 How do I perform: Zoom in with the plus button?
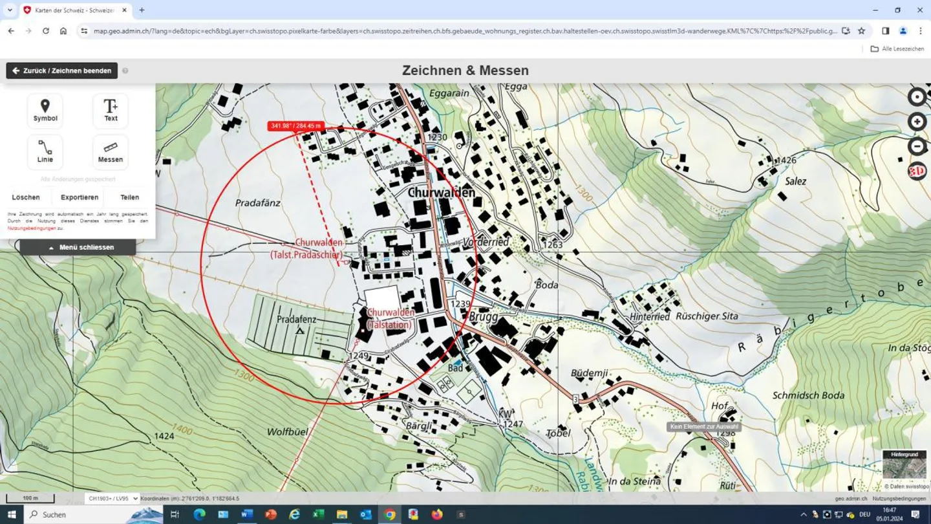[917, 122]
